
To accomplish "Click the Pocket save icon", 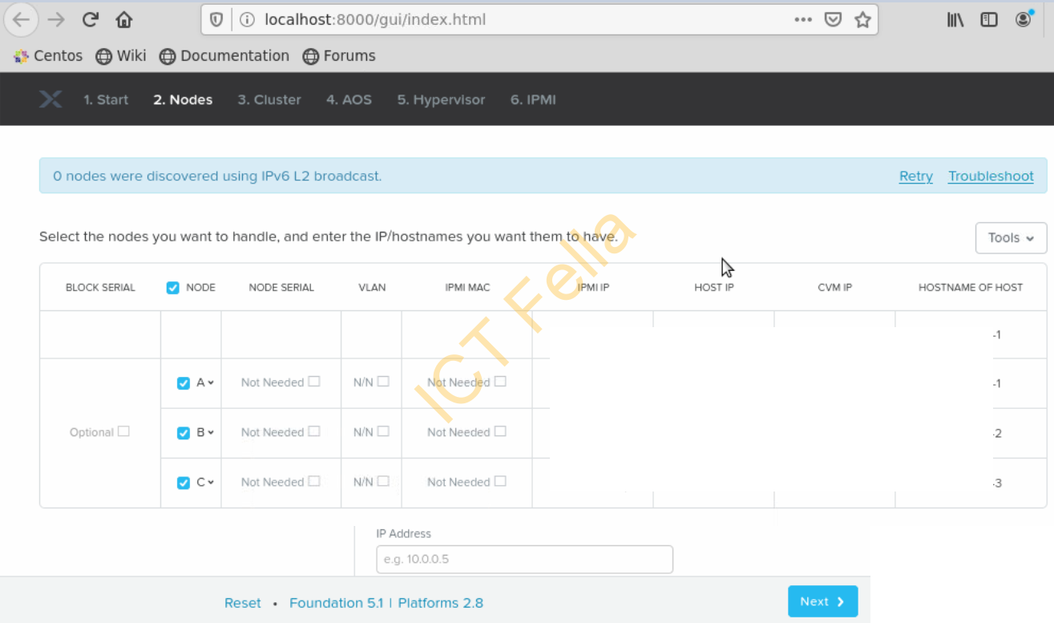I will [833, 20].
